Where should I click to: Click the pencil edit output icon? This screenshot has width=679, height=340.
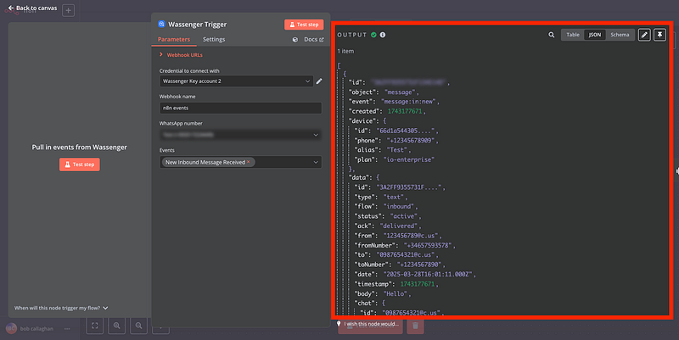644,35
